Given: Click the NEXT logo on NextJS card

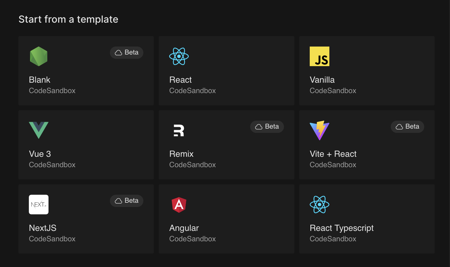Looking at the screenshot, I should click(39, 205).
